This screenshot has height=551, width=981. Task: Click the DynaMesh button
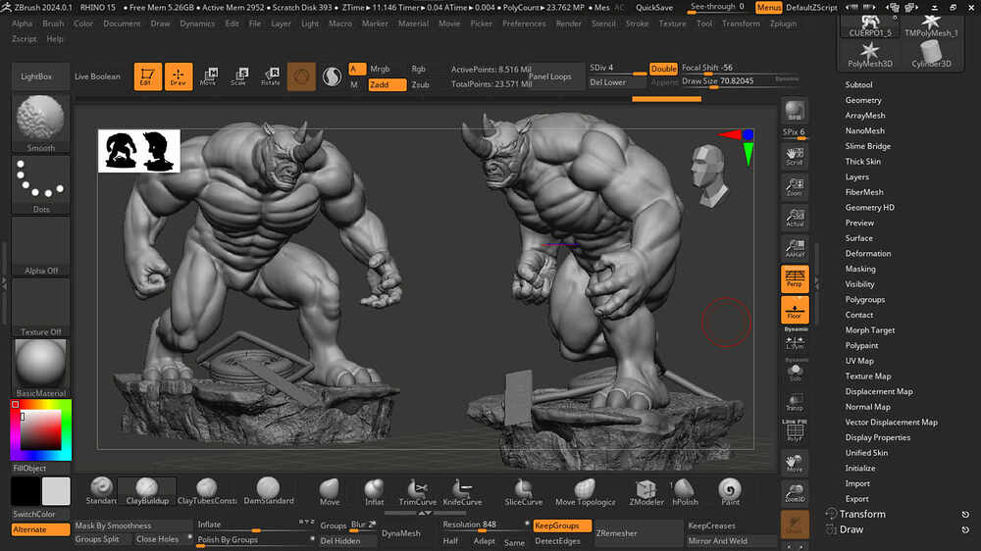click(401, 533)
